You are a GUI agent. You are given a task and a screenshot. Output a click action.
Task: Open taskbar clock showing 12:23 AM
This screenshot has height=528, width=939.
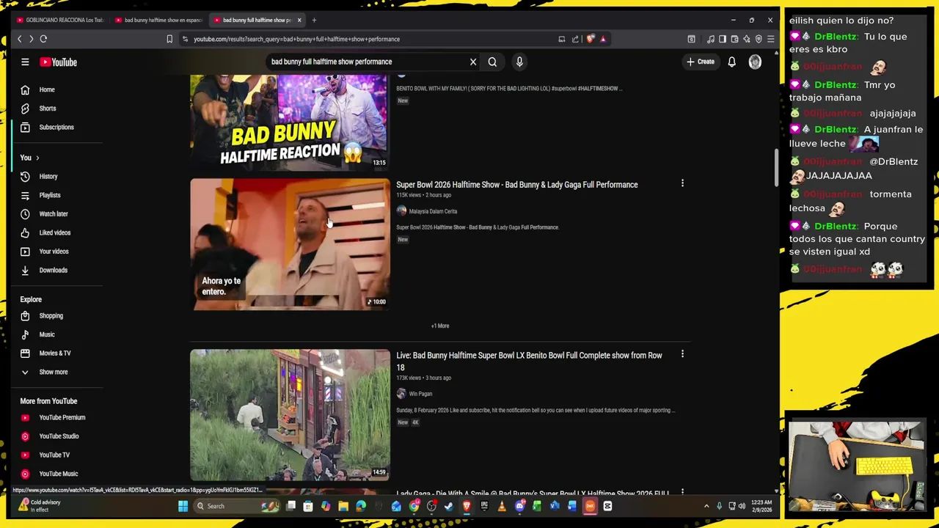(x=761, y=506)
